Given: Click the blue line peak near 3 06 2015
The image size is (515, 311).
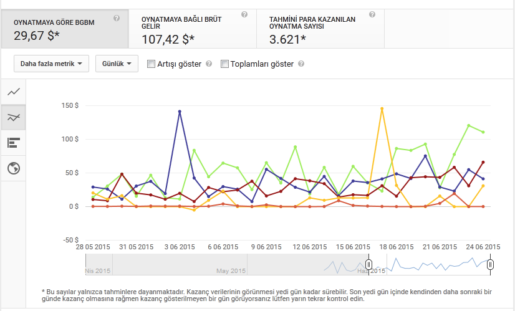Looking at the screenshot, I should [180, 112].
